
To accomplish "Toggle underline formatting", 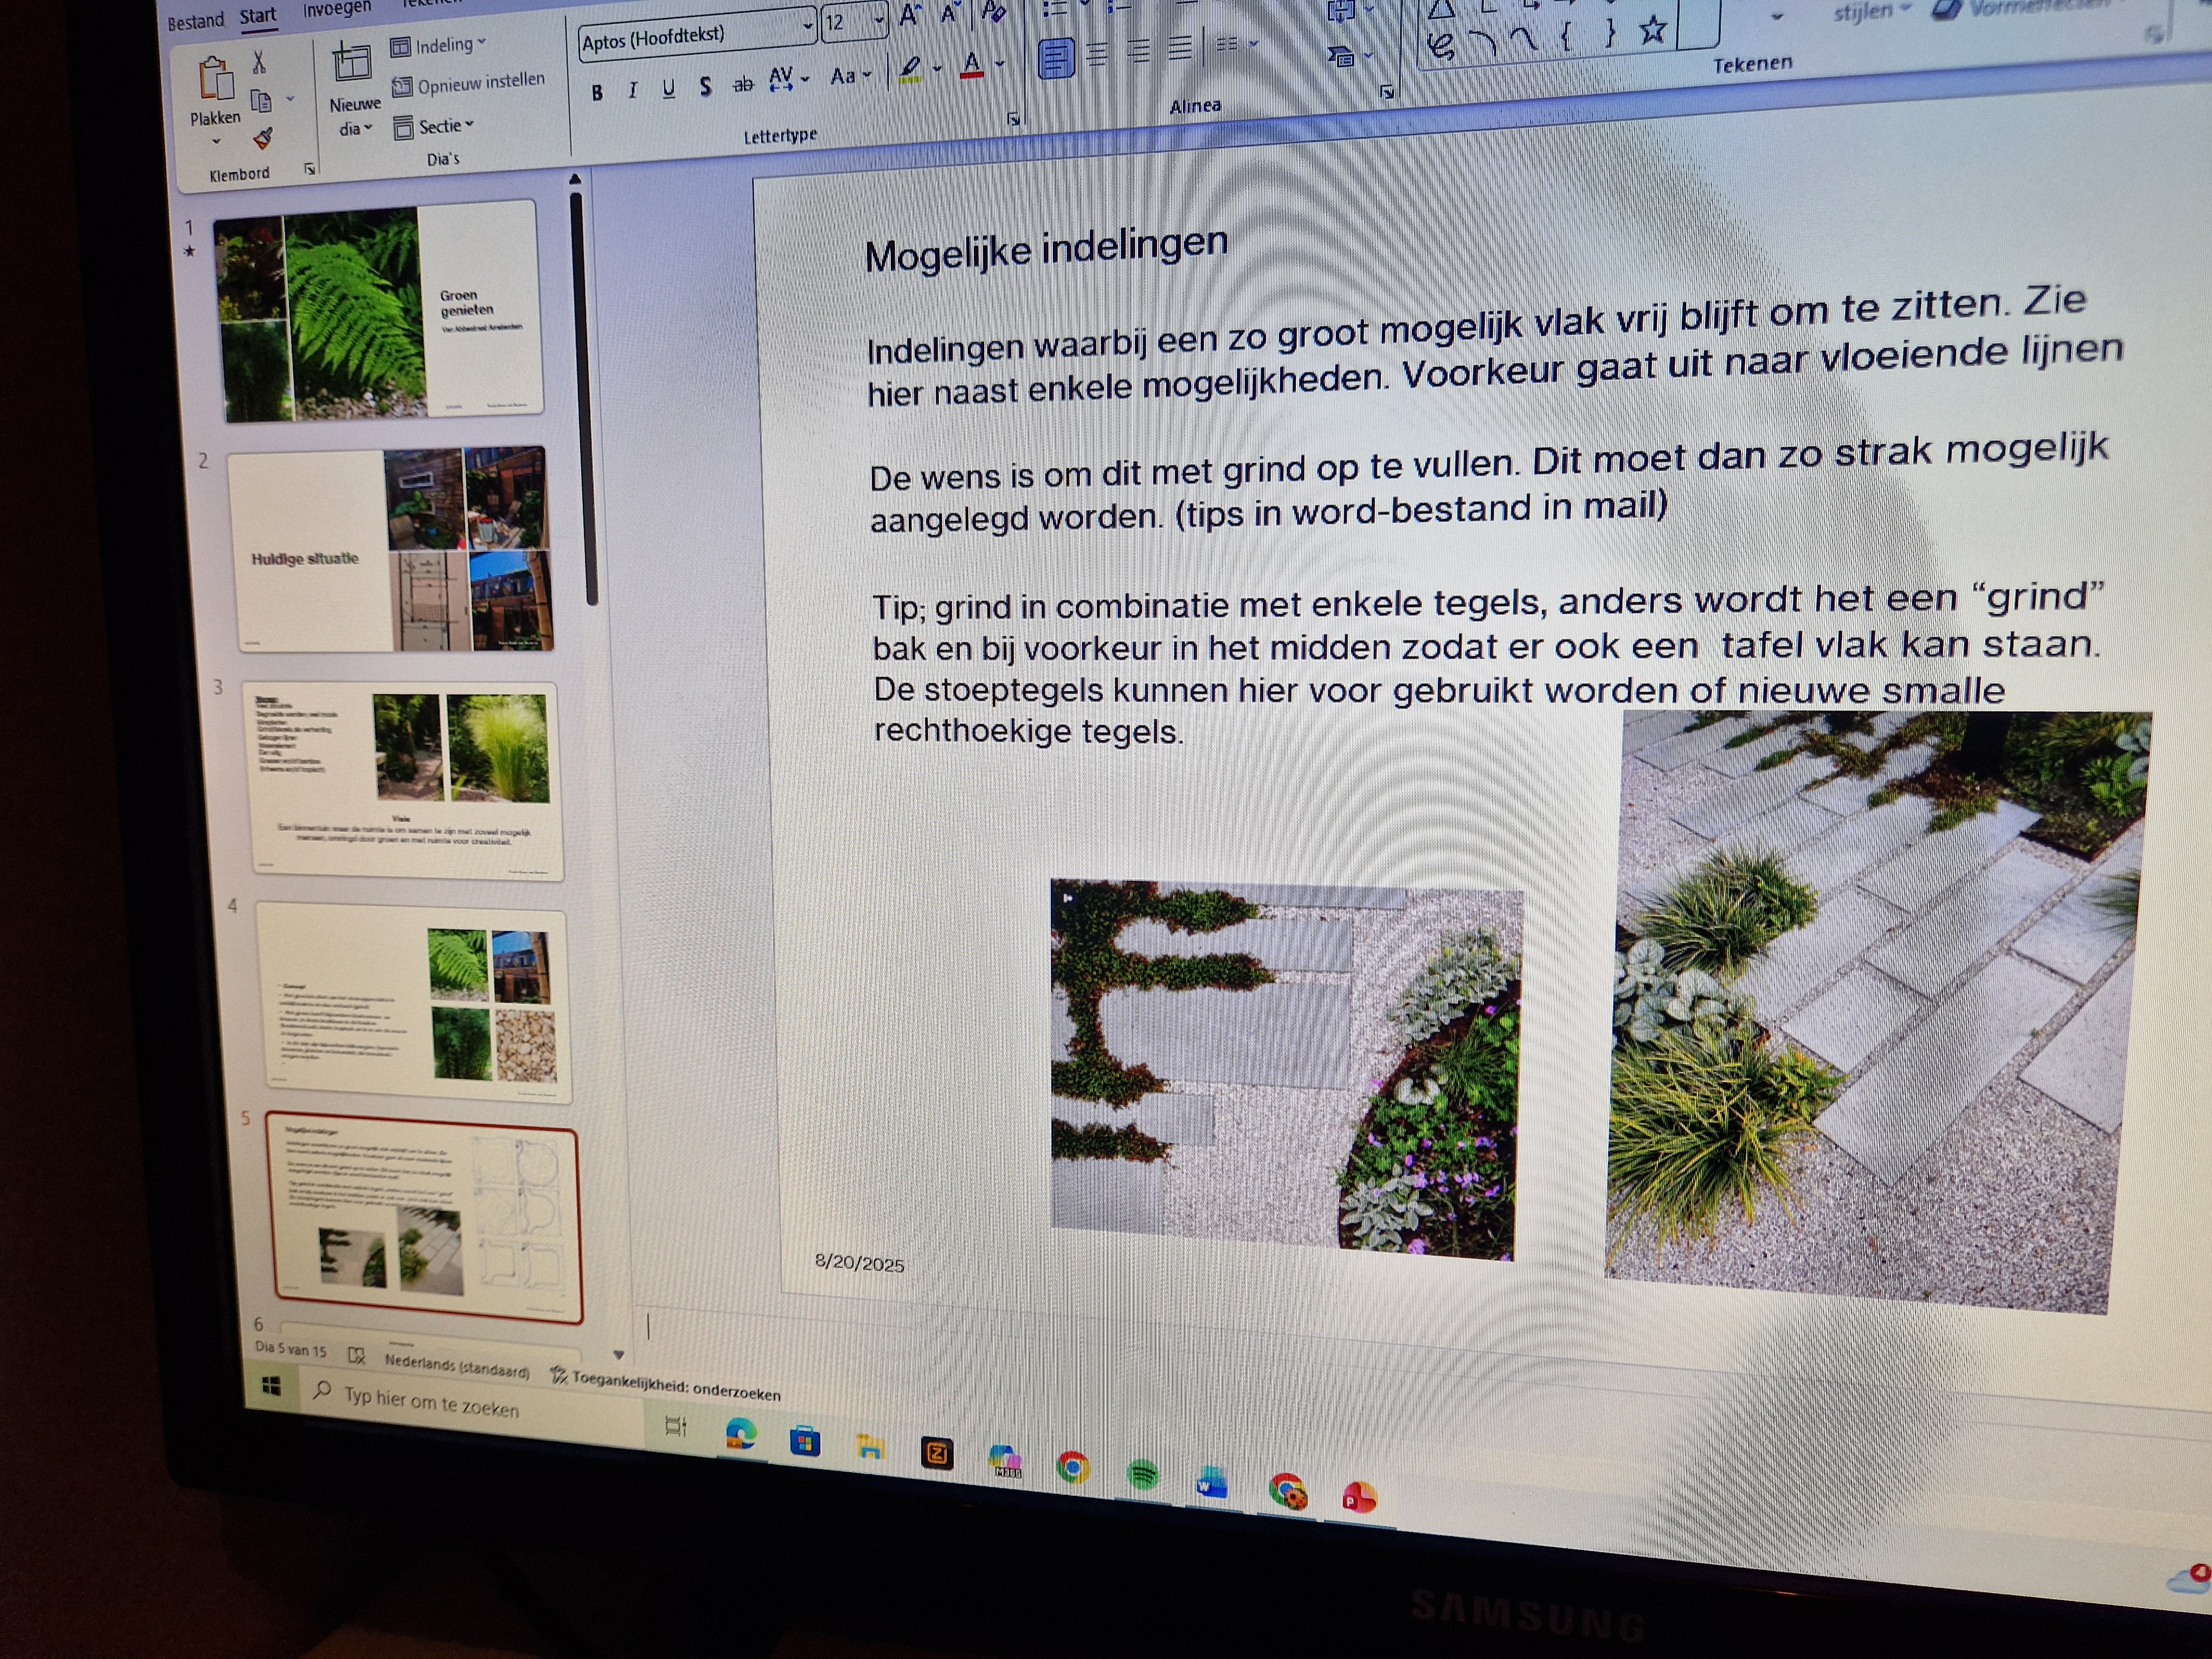I will tap(668, 89).
